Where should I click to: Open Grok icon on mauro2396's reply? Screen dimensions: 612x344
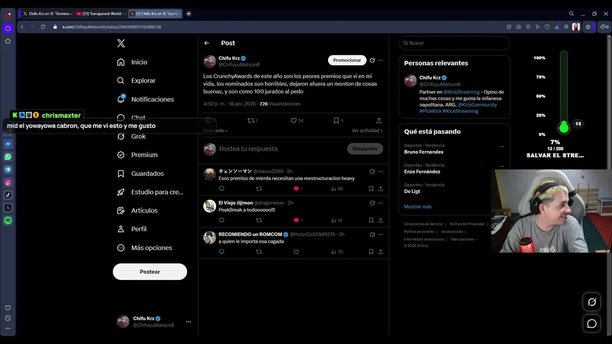point(372,172)
